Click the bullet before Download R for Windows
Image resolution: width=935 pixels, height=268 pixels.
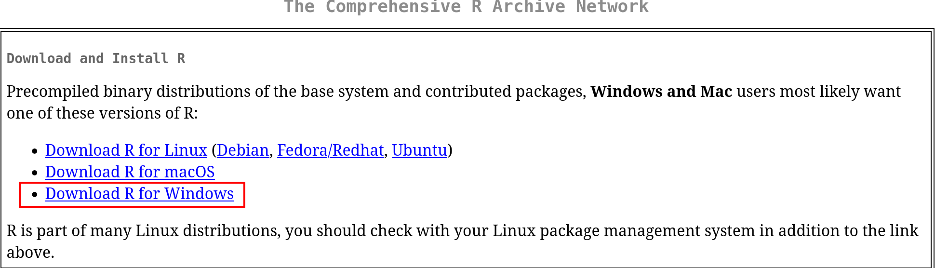point(34,194)
